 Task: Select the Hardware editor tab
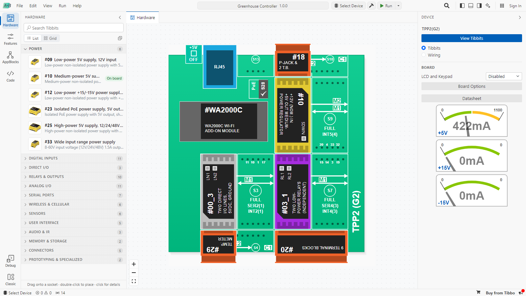pos(143,17)
